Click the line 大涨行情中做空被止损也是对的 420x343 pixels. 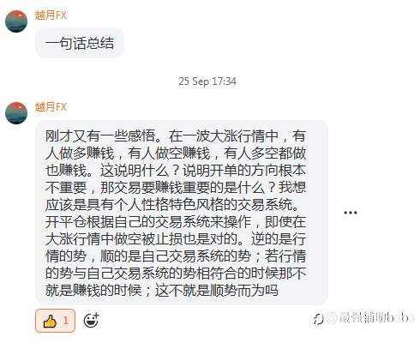141,239
